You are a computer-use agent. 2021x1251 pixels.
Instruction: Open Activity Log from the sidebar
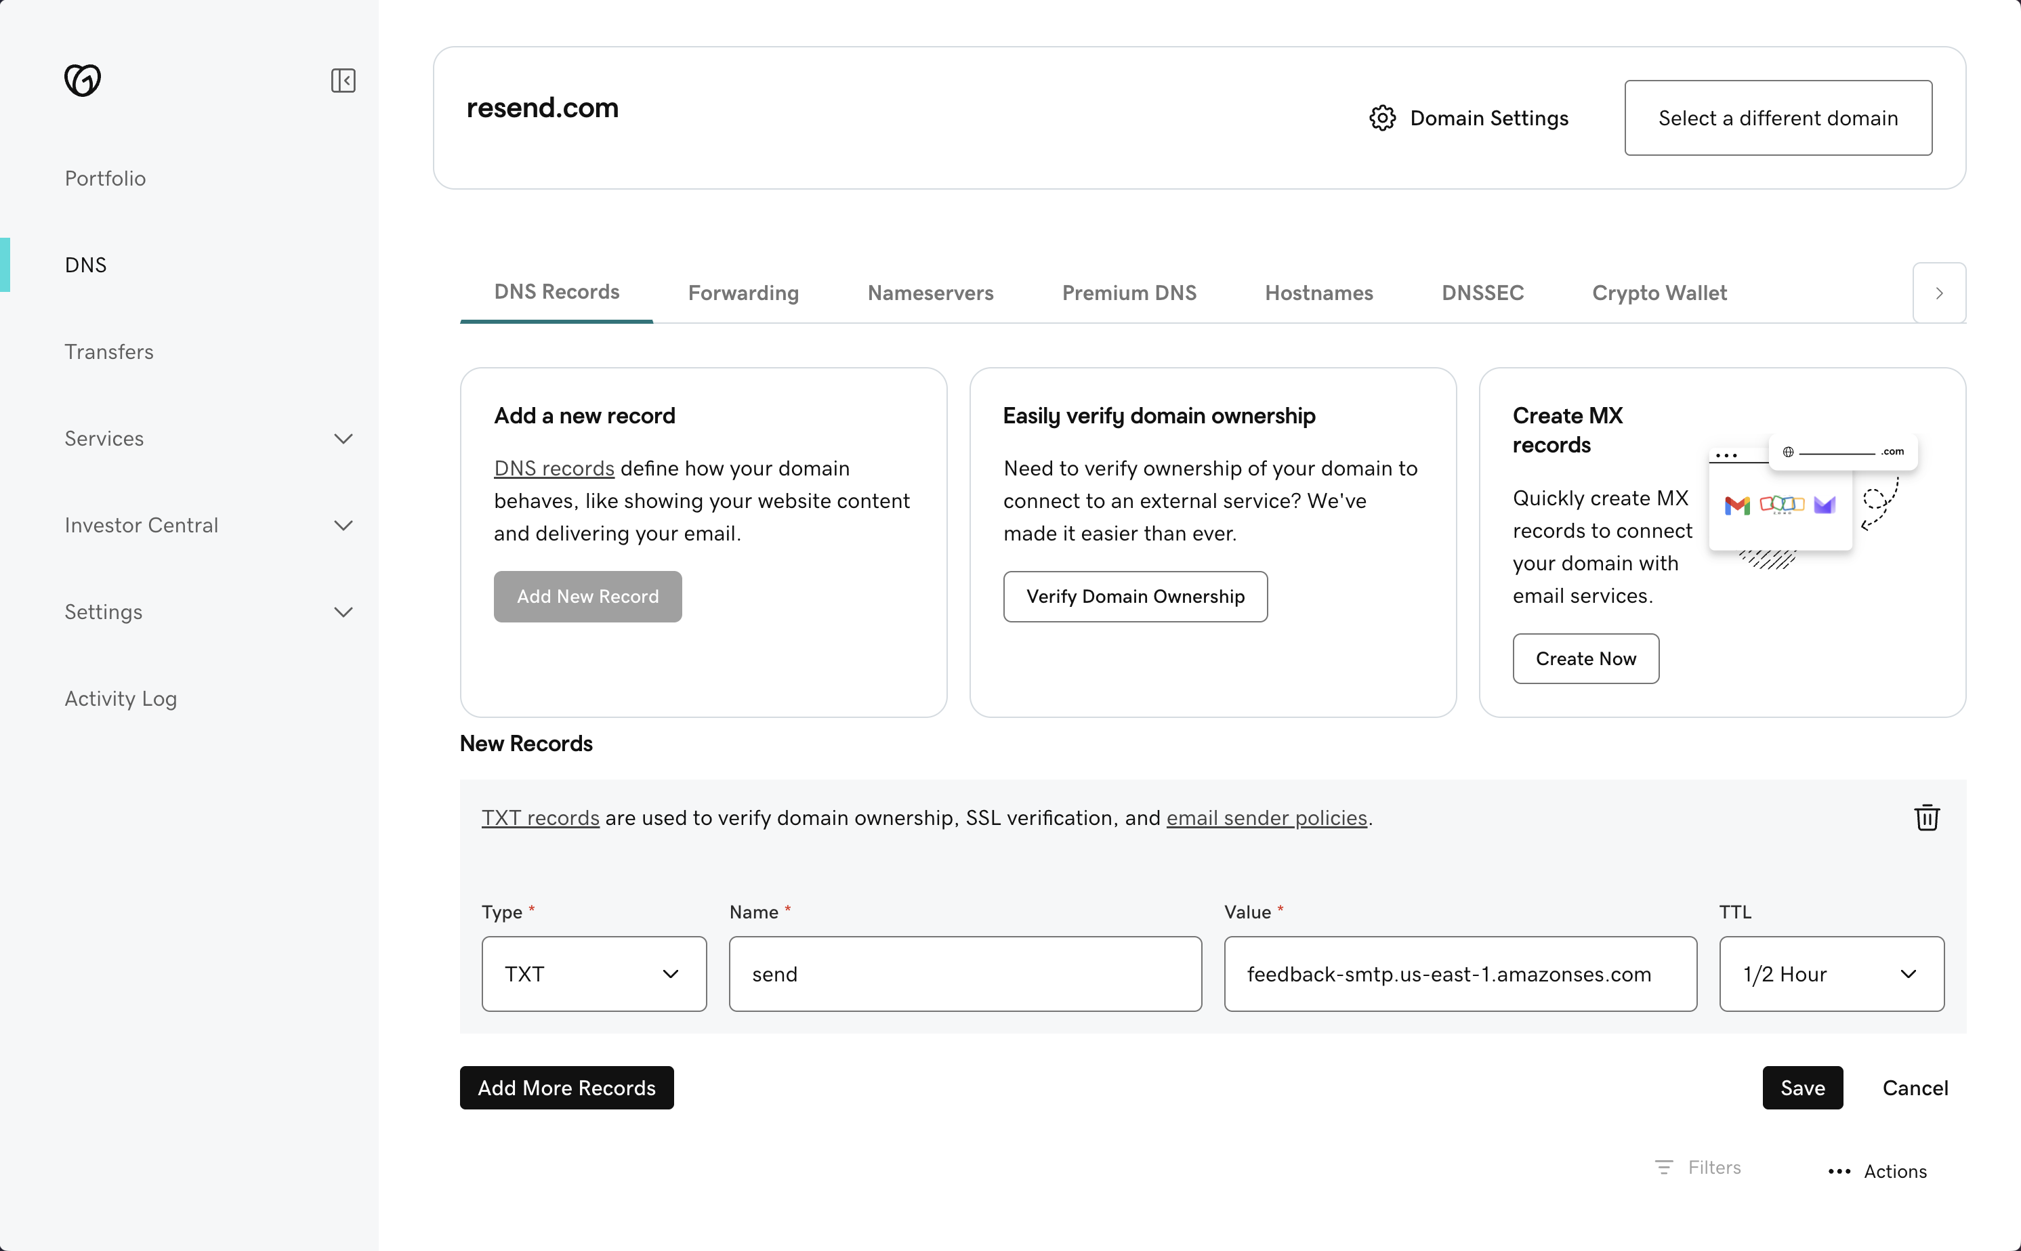[120, 698]
